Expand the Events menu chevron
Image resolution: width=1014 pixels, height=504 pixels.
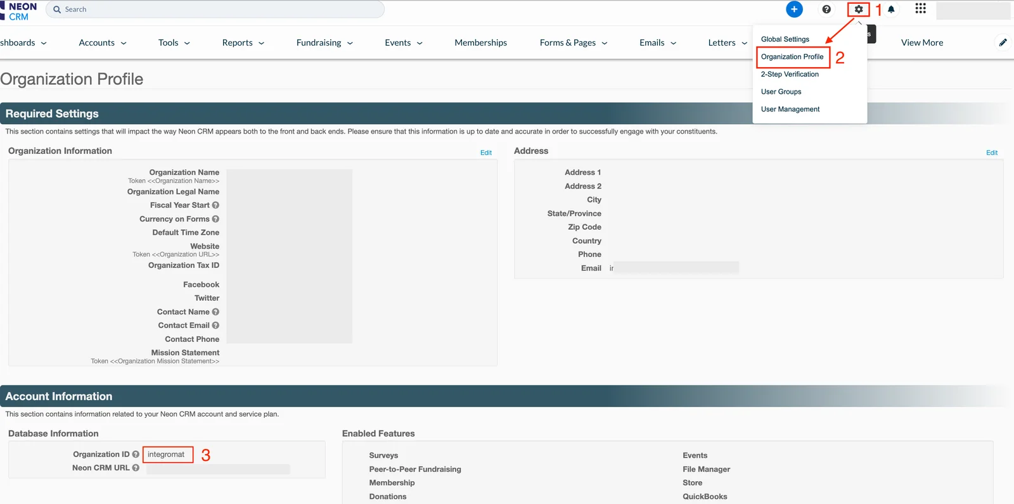click(x=420, y=43)
